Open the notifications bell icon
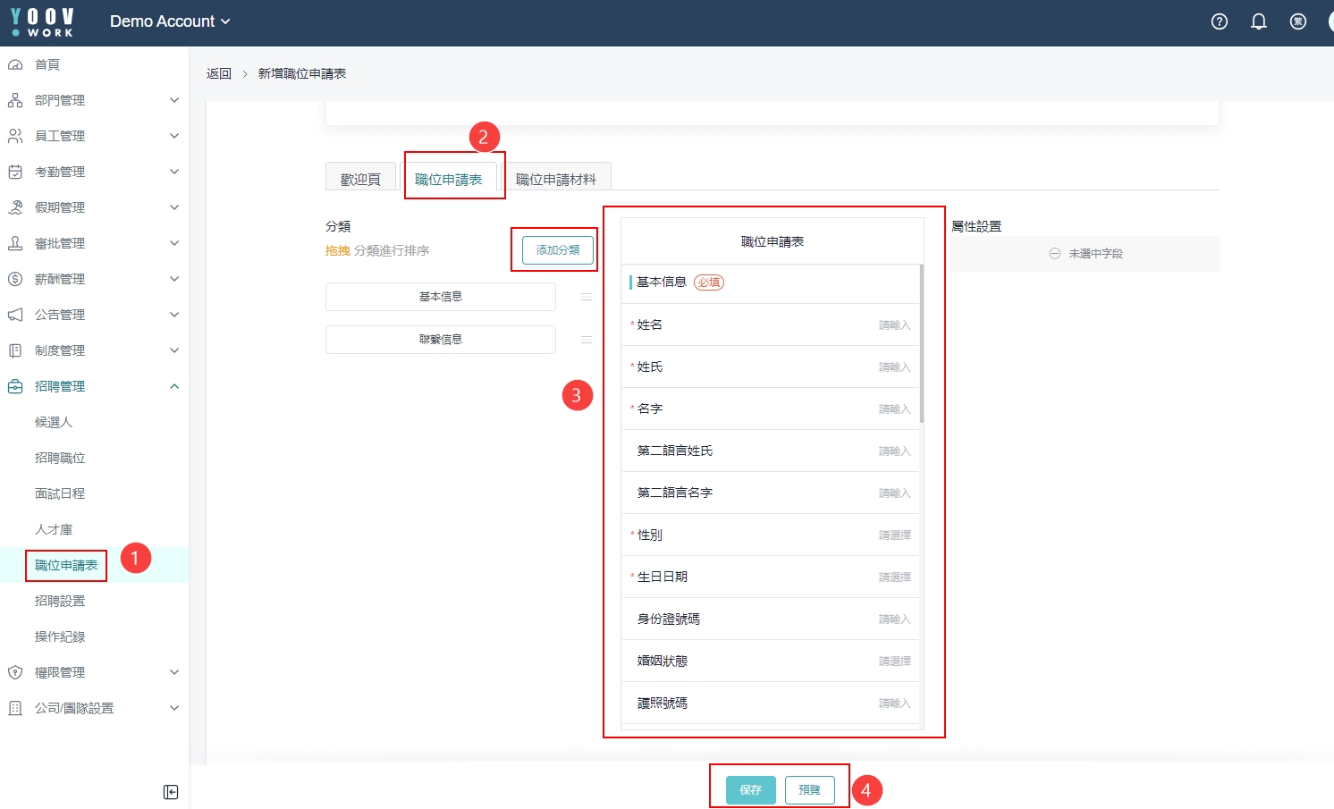 click(x=1259, y=21)
